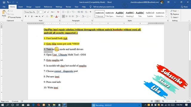Undo the last action in title bar
The height and width of the screenshot is (107, 191).
click(x=8, y=2)
